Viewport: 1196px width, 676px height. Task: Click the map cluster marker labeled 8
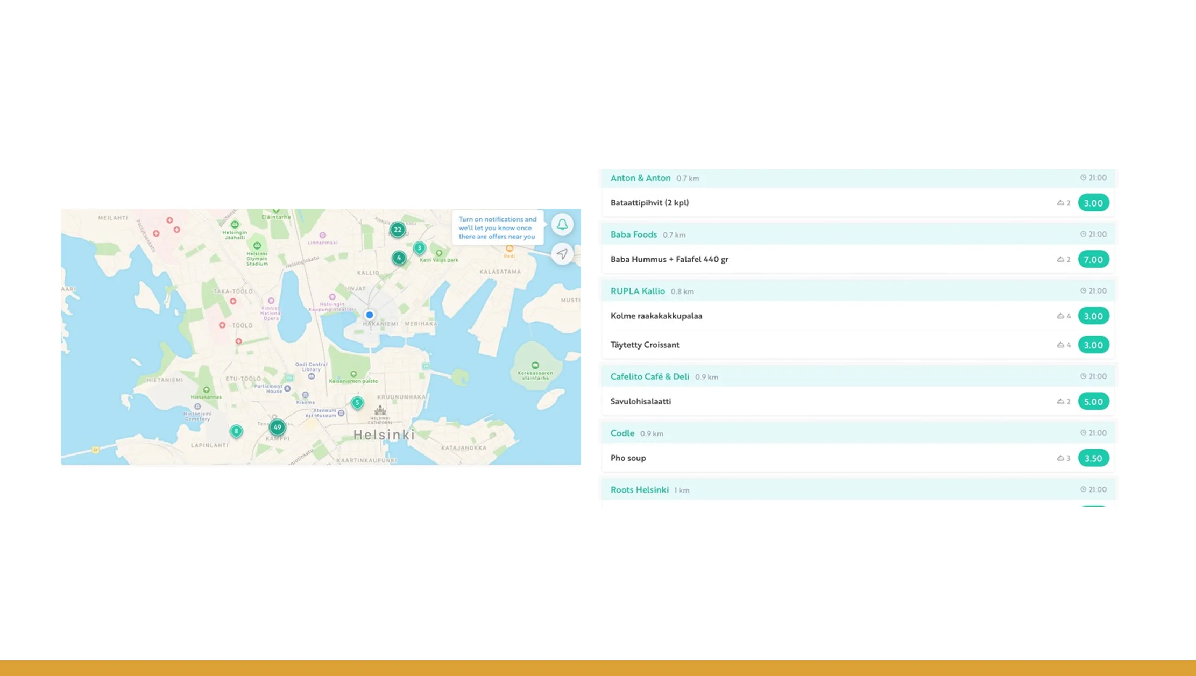(236, 431)
